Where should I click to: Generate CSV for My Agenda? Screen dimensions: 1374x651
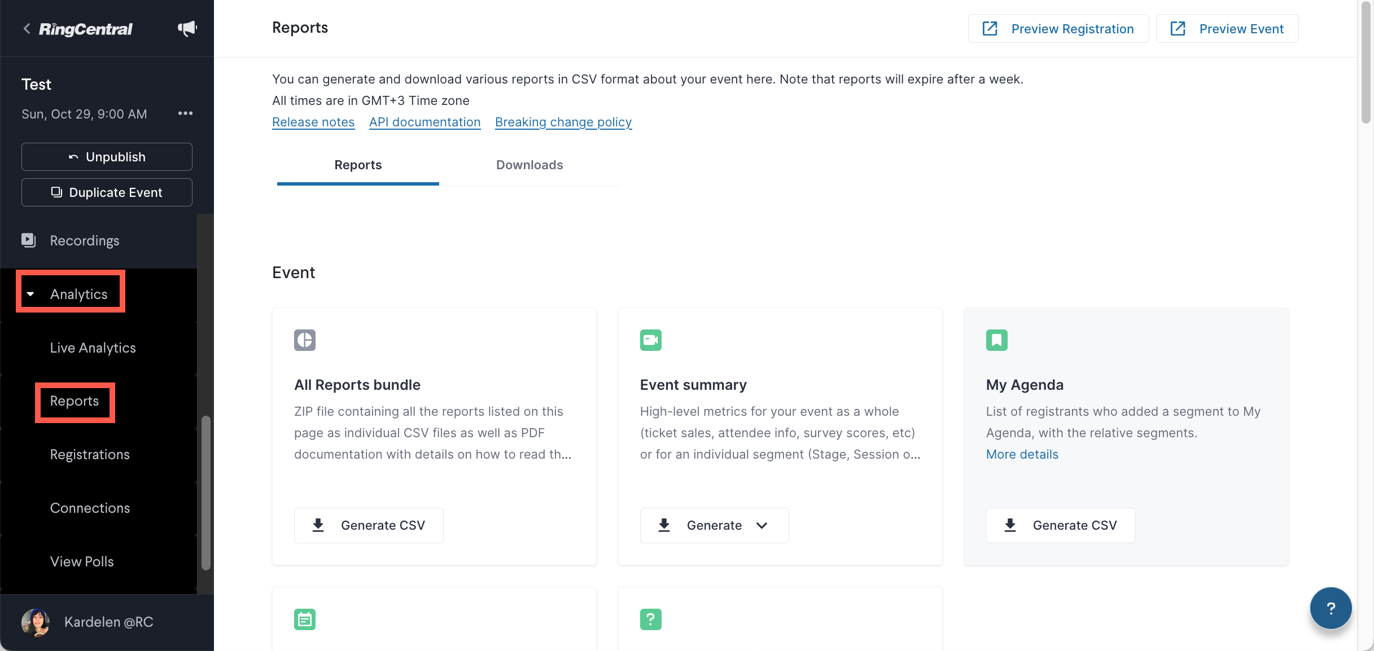click(1061, 525)
